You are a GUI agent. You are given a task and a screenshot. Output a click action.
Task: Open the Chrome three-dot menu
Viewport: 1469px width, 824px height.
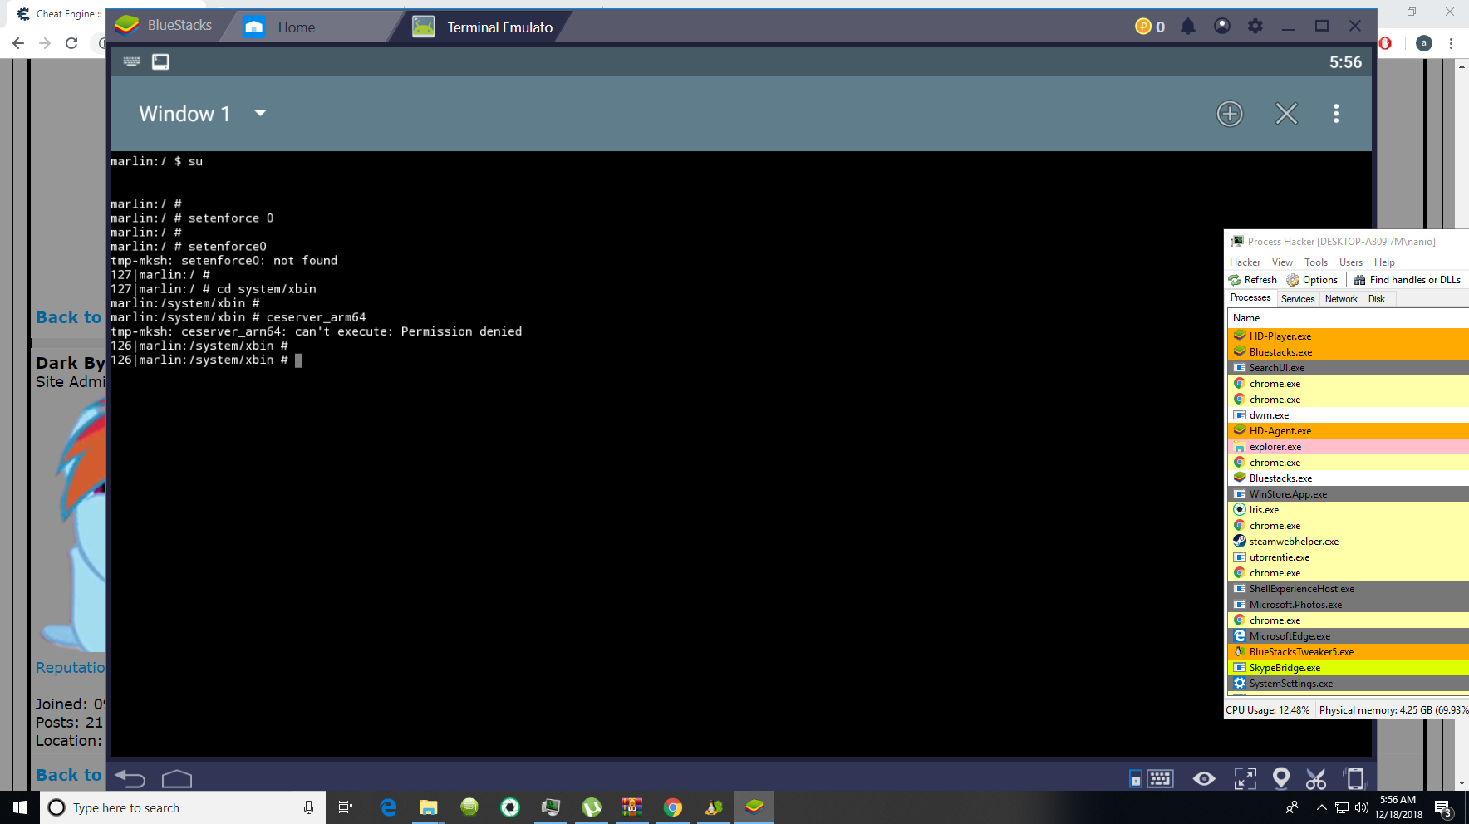(x=1451, y=43)
